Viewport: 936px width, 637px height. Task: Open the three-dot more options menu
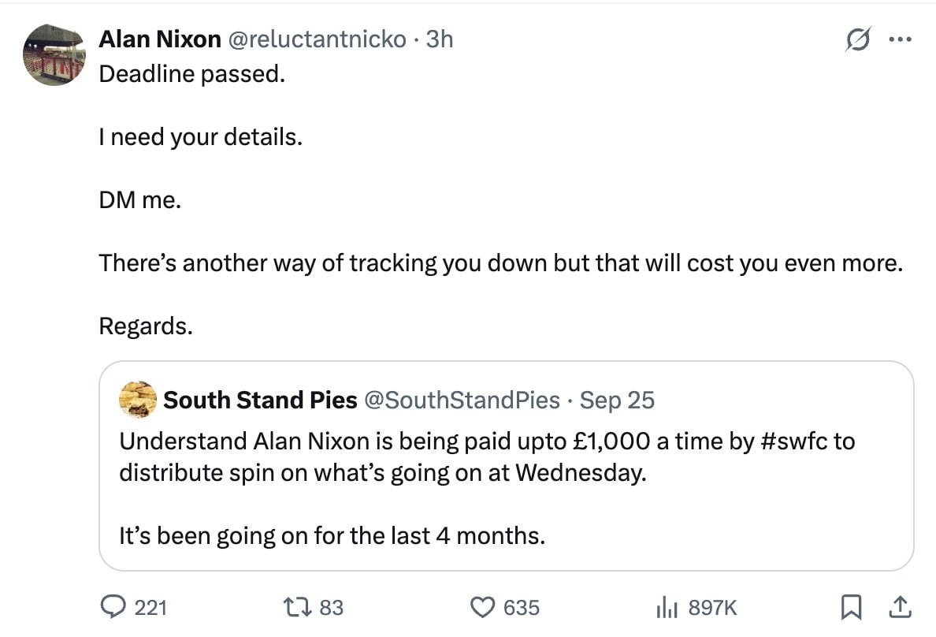(898, 39)
